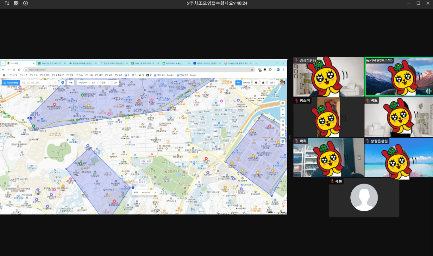Click the Kakao Map hamburger menu
Image resolution: width=433 pixels, height=256 pixels.
pyautogui.click(x=4, y=83)
